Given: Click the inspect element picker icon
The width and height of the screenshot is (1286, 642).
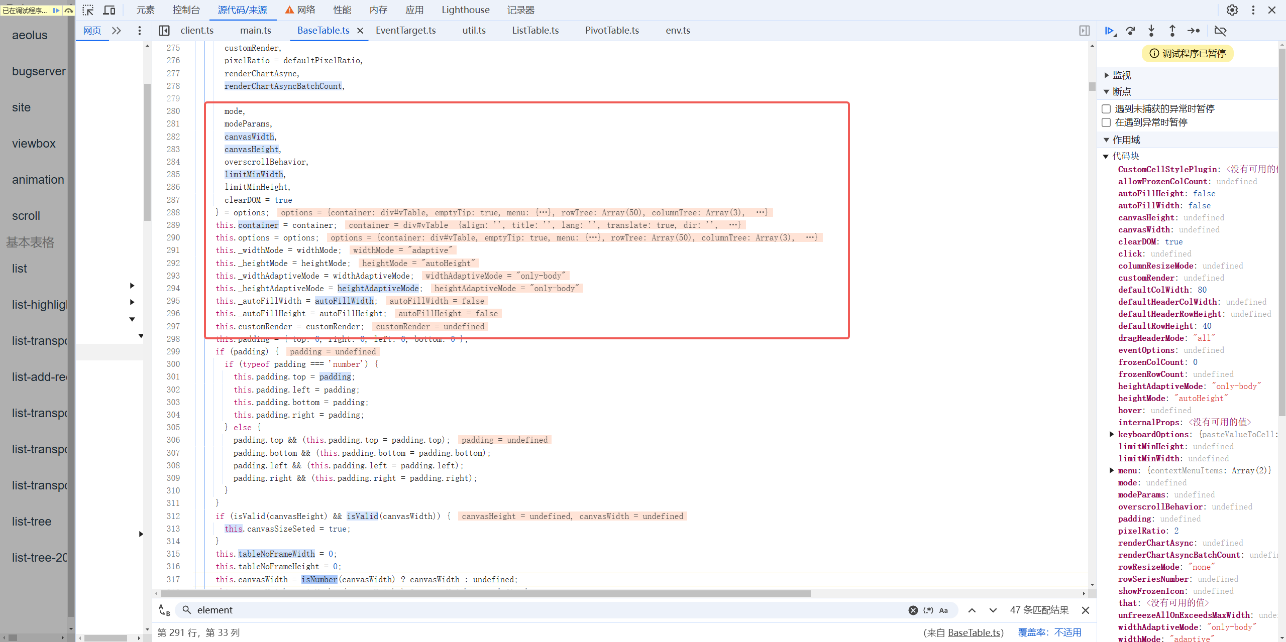Looking at the screenshot, I should pos(88,10).
